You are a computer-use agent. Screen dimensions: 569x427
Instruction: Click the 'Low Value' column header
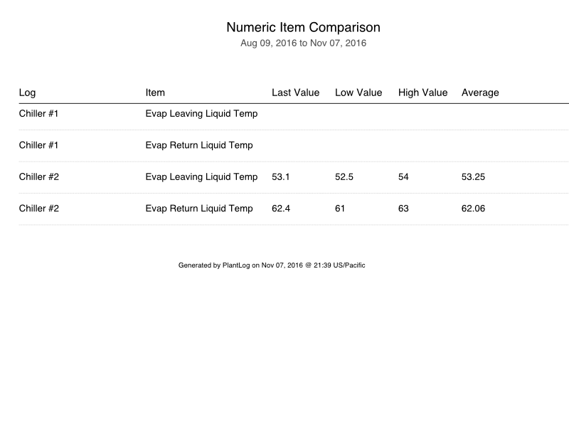click(358, 93)
